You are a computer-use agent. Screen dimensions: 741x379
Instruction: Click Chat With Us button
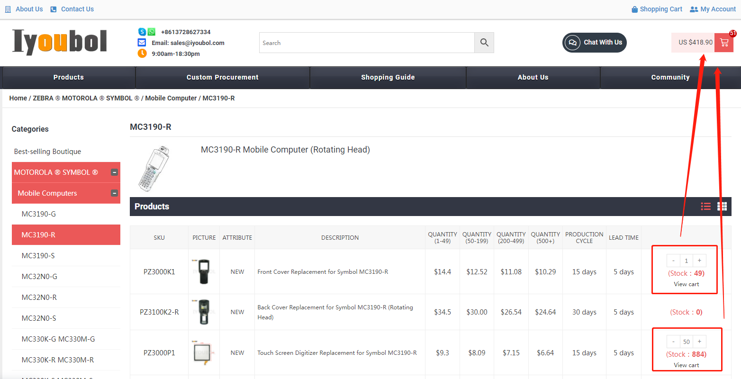pyautogui.click(x=595, y=43)
